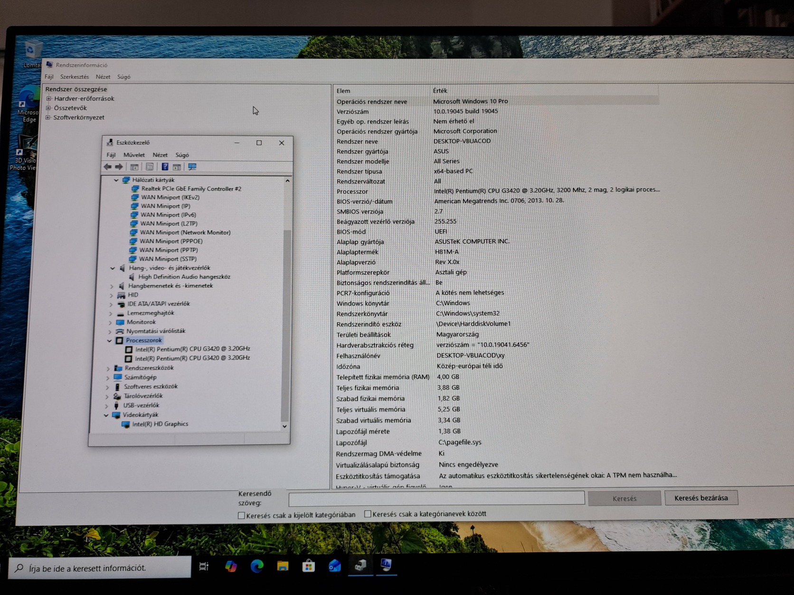Click the forward arrow in Device Manager toolbar

click(119, 167)
